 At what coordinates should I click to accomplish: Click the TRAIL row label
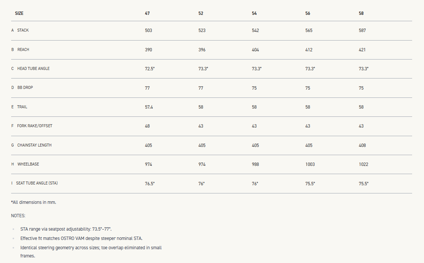(x=22, y=107)
